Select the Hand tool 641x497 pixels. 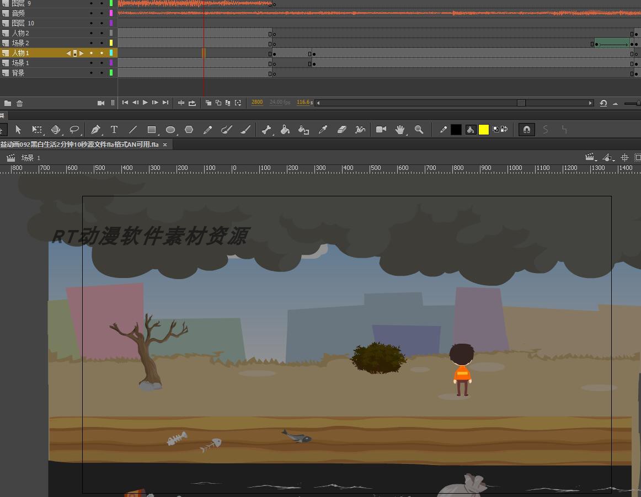(x=400, y=130)
